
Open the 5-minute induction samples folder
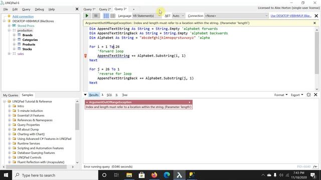pos(30,110)
